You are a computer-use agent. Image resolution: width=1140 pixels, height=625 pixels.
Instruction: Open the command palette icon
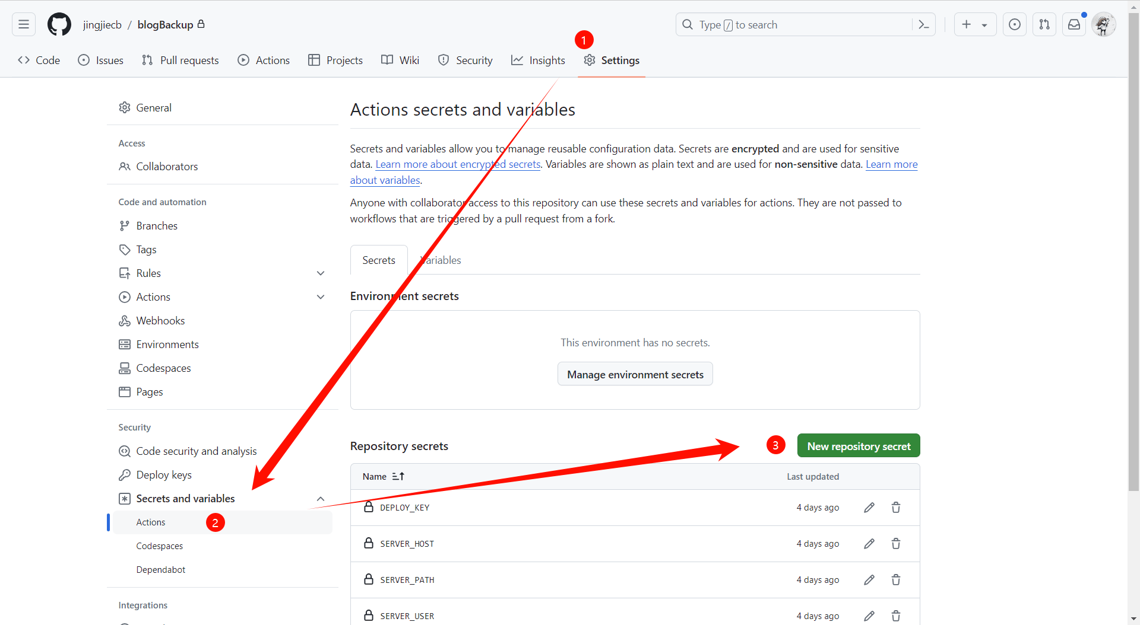(x=924, y=24)
